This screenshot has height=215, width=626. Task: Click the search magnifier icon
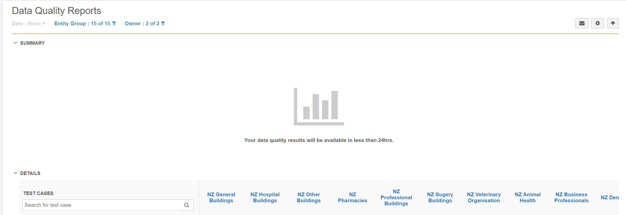pyautogui.click(x=186, y=205)
